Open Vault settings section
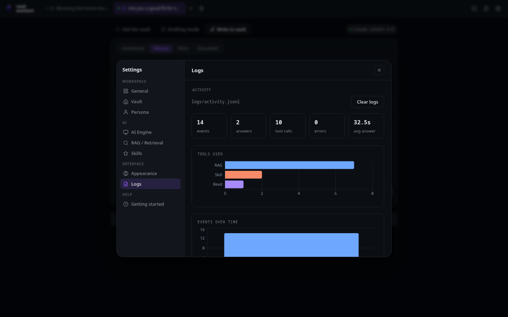This screenshot has height=317, width=508. (x=150, y=101)
